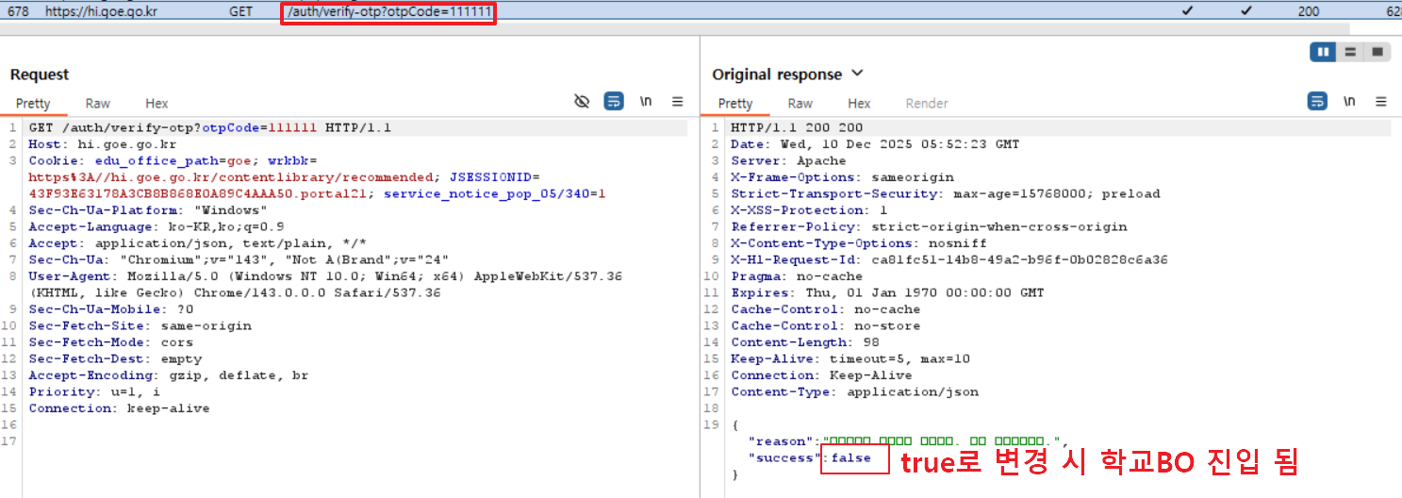Open the Raw tab in Request panel
Screen dimensions: 1402x498
[x=97, y=104]
